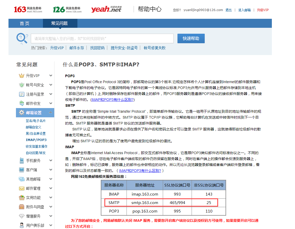Click the crown icon beside 升级VIP

coord(22,76)
